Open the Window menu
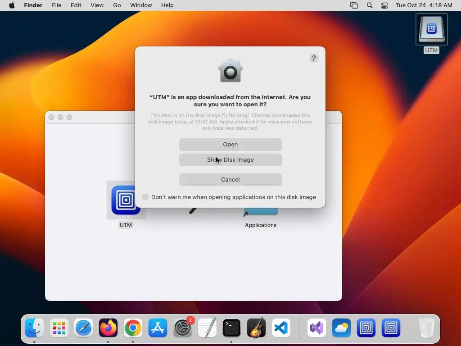This screenshot has height=346, width=461. coord(141,5)
